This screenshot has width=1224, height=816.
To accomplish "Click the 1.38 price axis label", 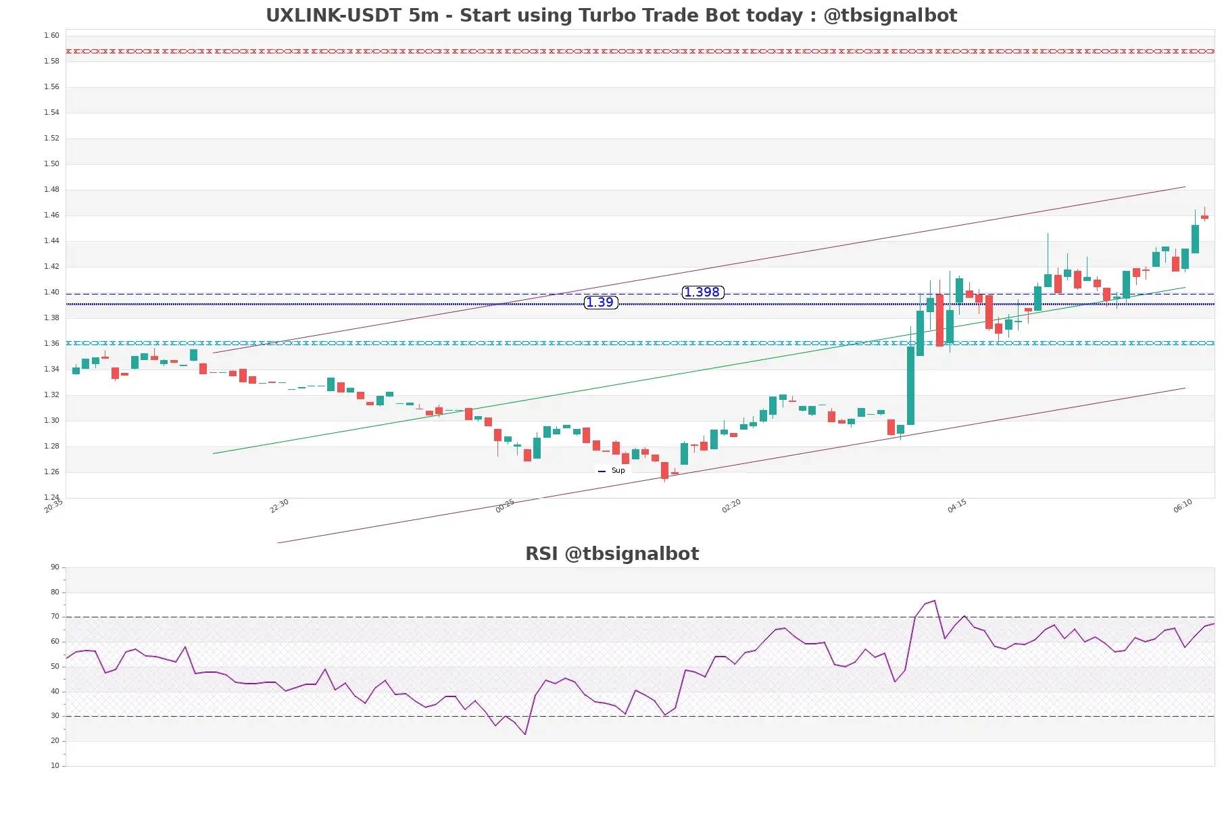I will click(x=51, y=317).
